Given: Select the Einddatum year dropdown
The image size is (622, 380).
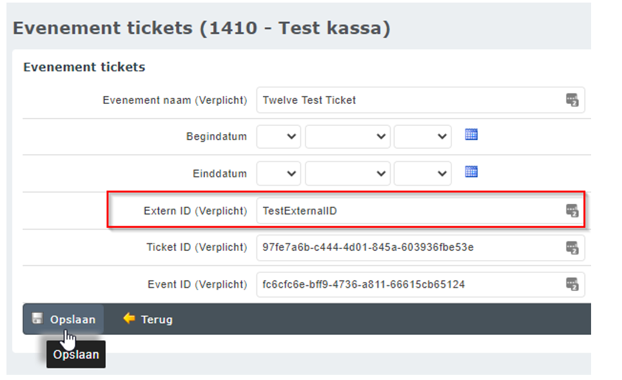Looking at the screenshot, I should point(422,174).
